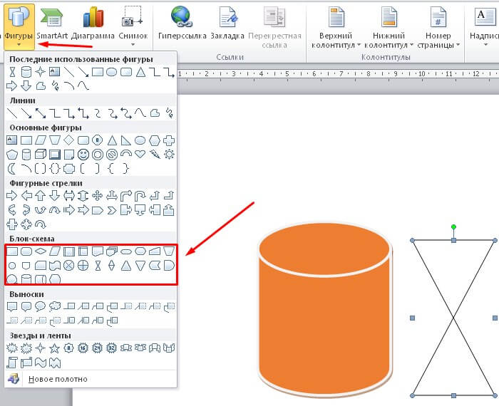Viewport: 499px width, 406px height.
Task: Expand the Номер страницы dropdown
Action: click(438, 27)
